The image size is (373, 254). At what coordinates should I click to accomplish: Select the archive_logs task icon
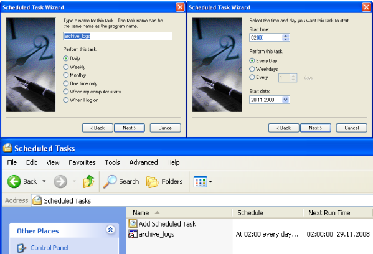tap(133, 234)
